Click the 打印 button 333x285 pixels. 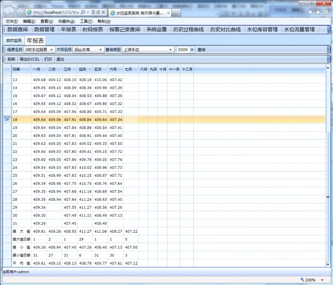tap(48, 59)
